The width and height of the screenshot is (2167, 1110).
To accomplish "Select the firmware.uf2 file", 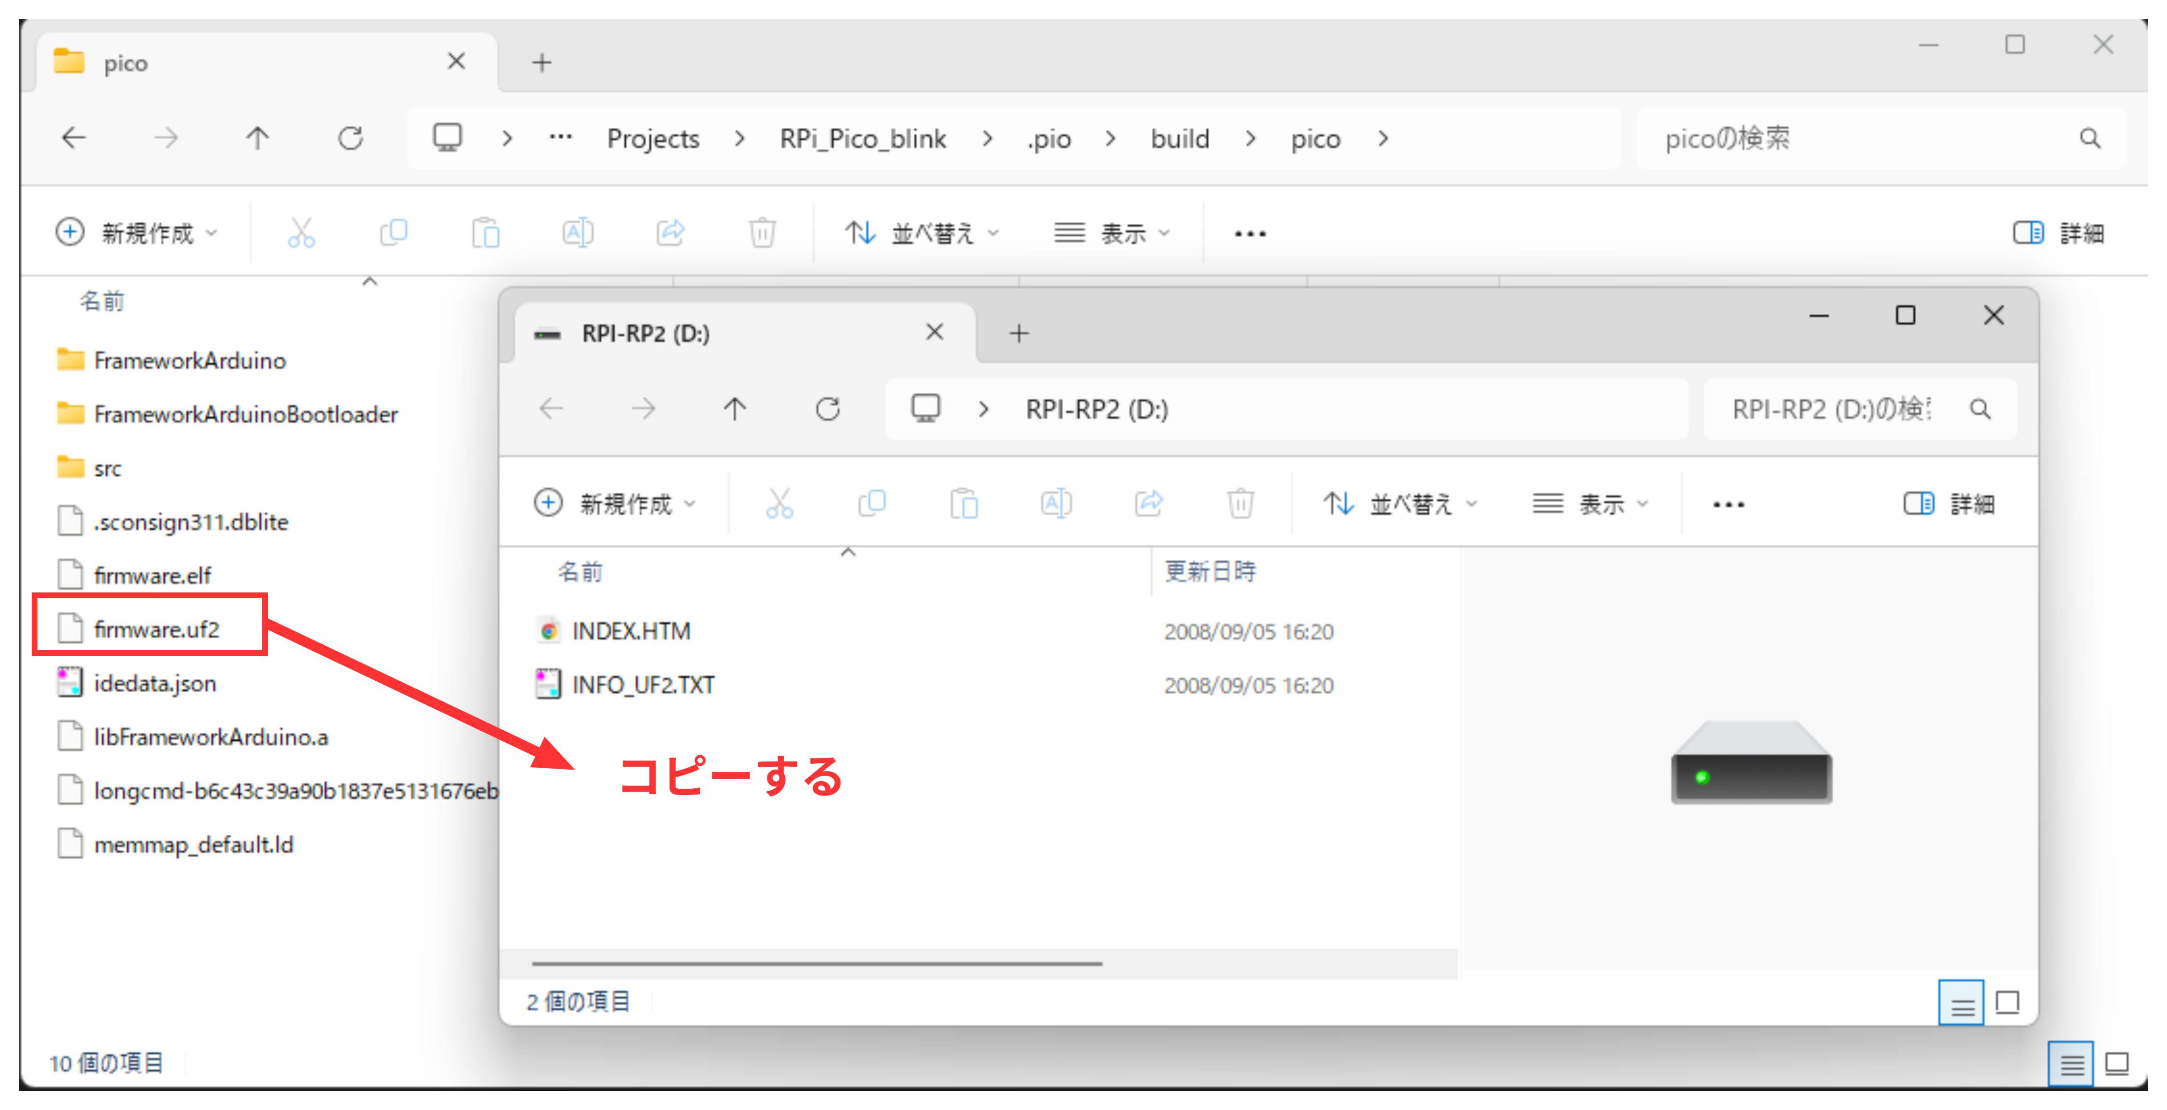I will tap(157, 630).
